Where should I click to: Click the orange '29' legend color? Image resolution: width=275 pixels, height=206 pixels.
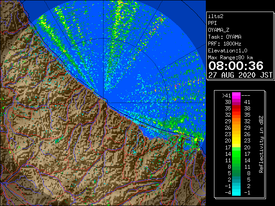236,121
